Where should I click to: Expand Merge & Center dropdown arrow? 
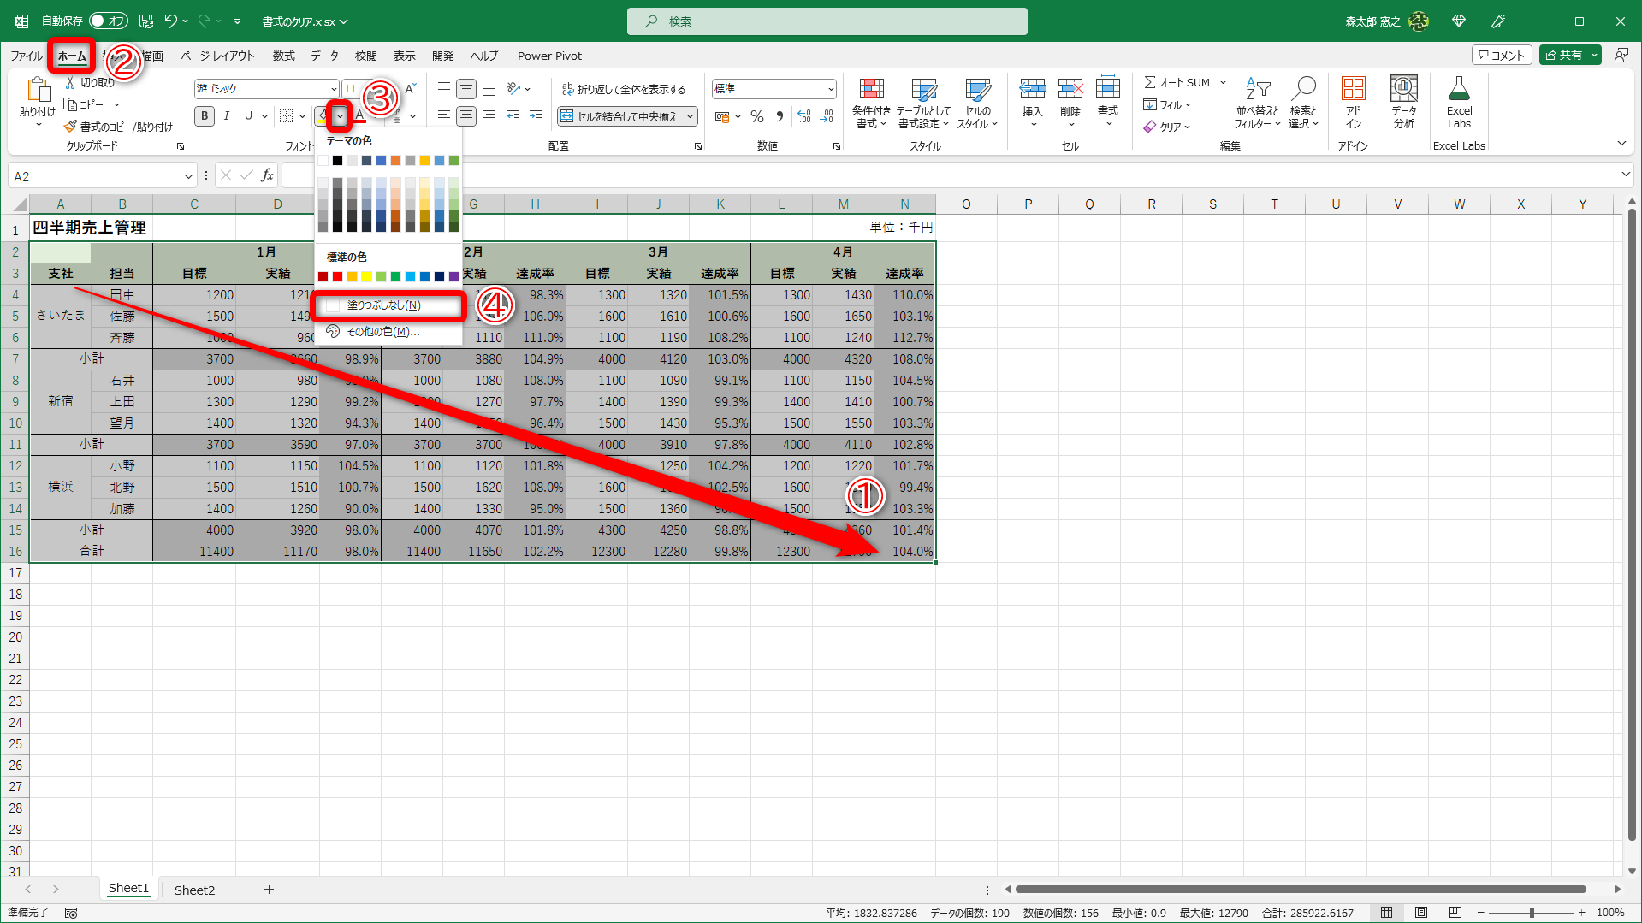coord(690,116)
